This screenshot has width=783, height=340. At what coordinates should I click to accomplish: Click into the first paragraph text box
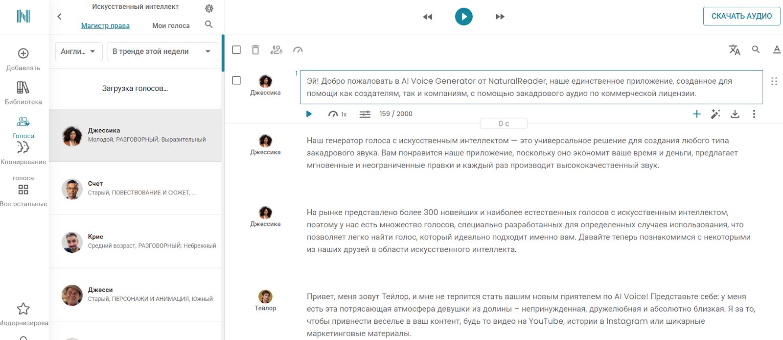pos(531,87)
